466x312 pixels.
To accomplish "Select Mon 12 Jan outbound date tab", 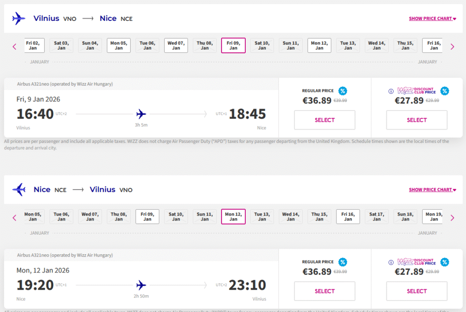I will tap(319, 45).
